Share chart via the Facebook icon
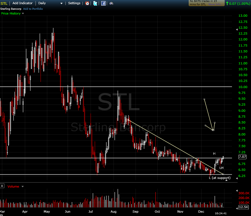This screenshot has height=216, width=251. tap(103, 3)
